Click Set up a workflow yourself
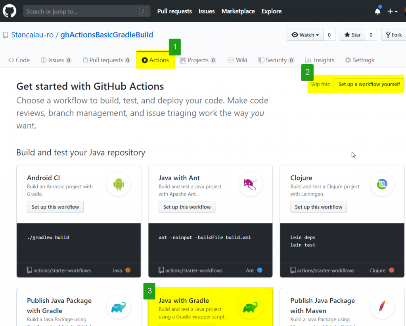This screenshot has height=326, width=406. pyautogui.click(x=368, y=84)
